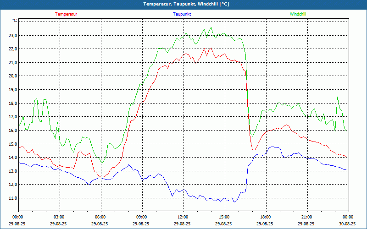The height and width of the screenshot is (229, 367).
Task: Click the 18,0 y-axis value
Action: [13, 104]
